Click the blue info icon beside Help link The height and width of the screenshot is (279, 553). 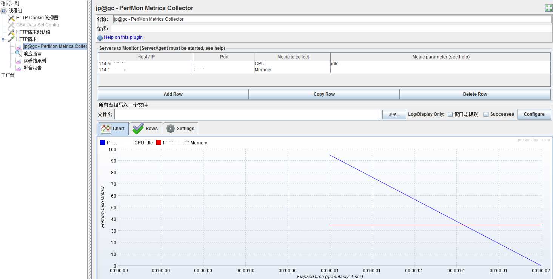point(100,38)
